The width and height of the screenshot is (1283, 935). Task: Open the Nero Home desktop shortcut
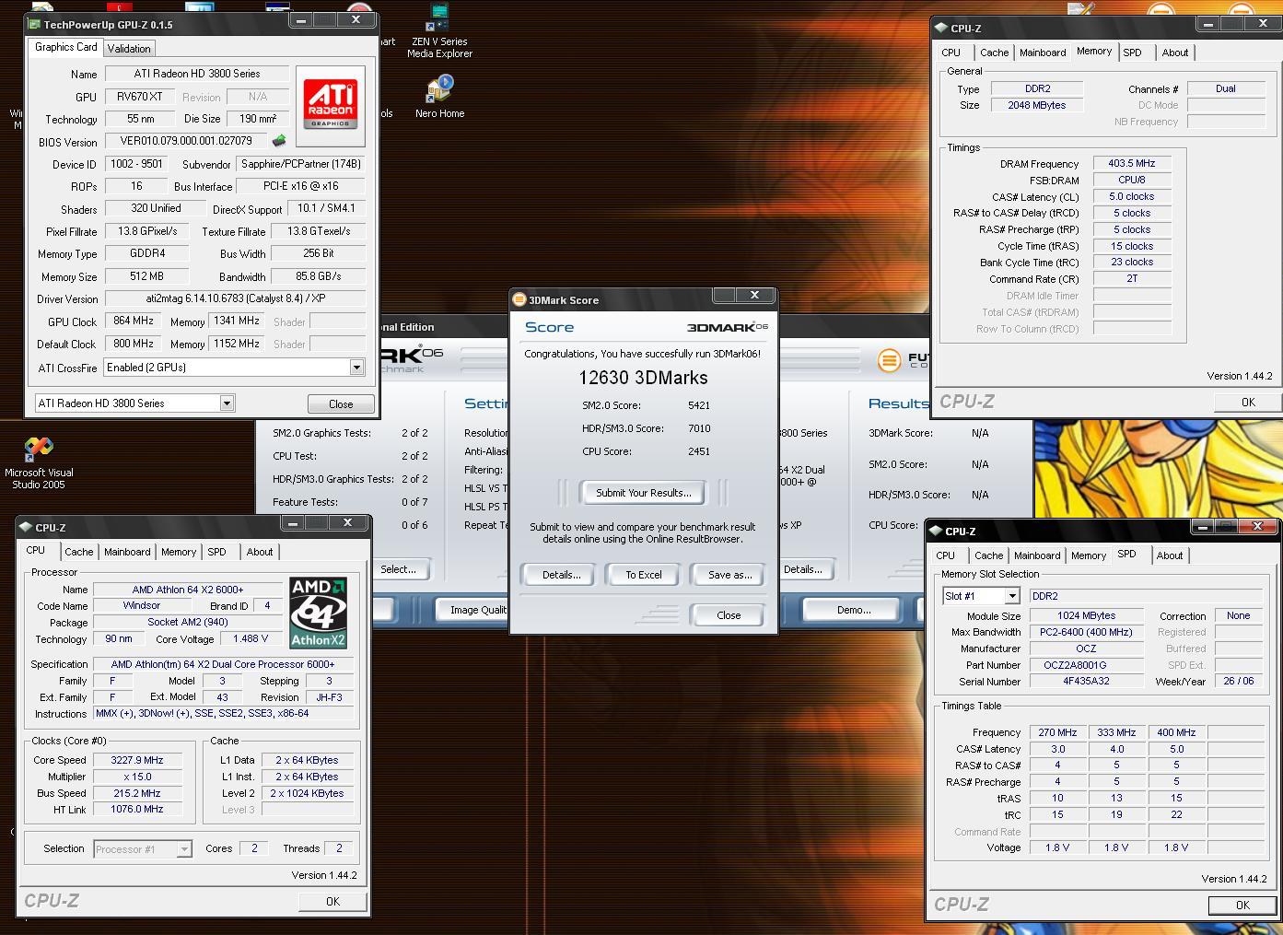(439, 97)
